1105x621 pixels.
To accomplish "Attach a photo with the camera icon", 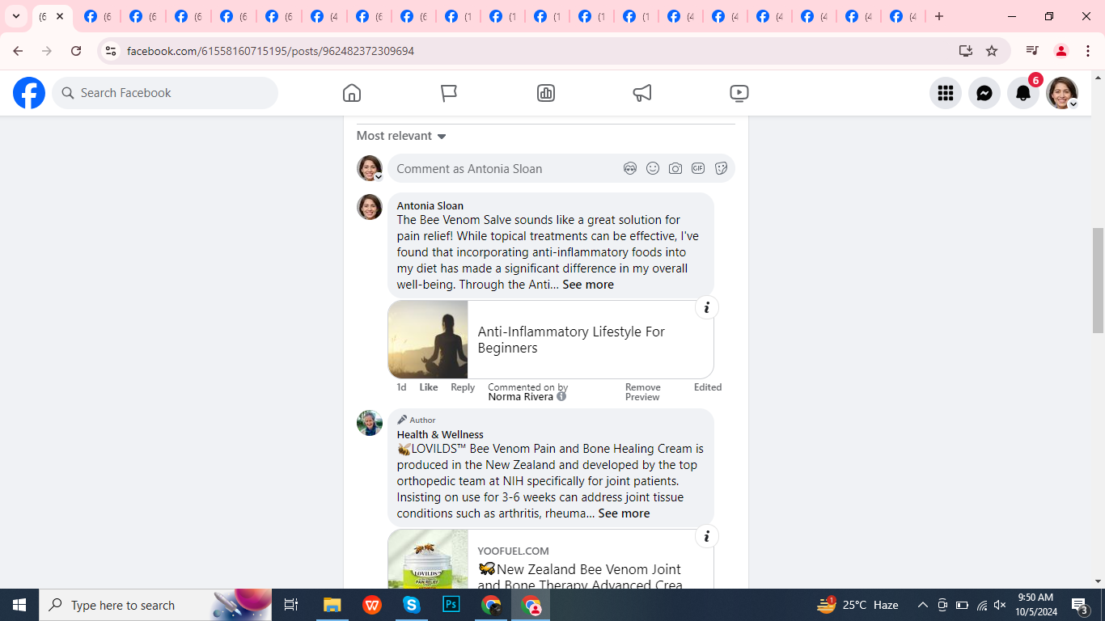I will [675, 168].
